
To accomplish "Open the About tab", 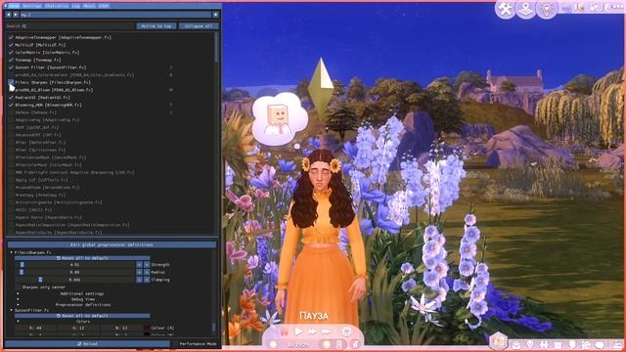I will 89,6.
